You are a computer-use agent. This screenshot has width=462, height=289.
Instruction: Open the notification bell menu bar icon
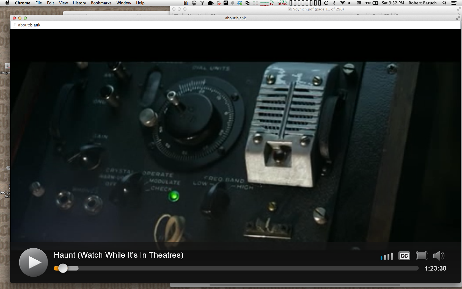click(233, 3)
